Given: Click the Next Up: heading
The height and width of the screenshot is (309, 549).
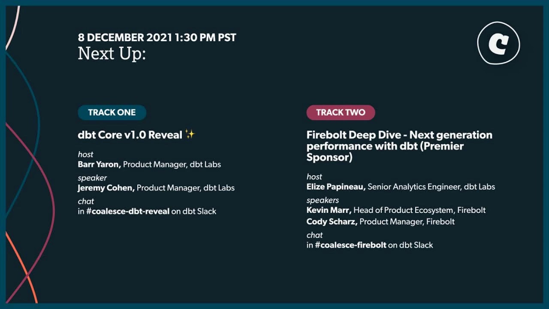Looking at the screenshot, I should coord(112,54).
